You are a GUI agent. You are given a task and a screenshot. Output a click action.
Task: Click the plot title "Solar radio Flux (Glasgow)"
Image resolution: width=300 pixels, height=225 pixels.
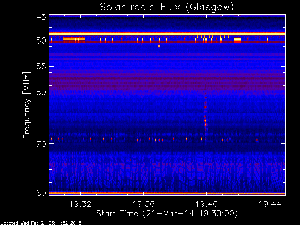point(167,7)
